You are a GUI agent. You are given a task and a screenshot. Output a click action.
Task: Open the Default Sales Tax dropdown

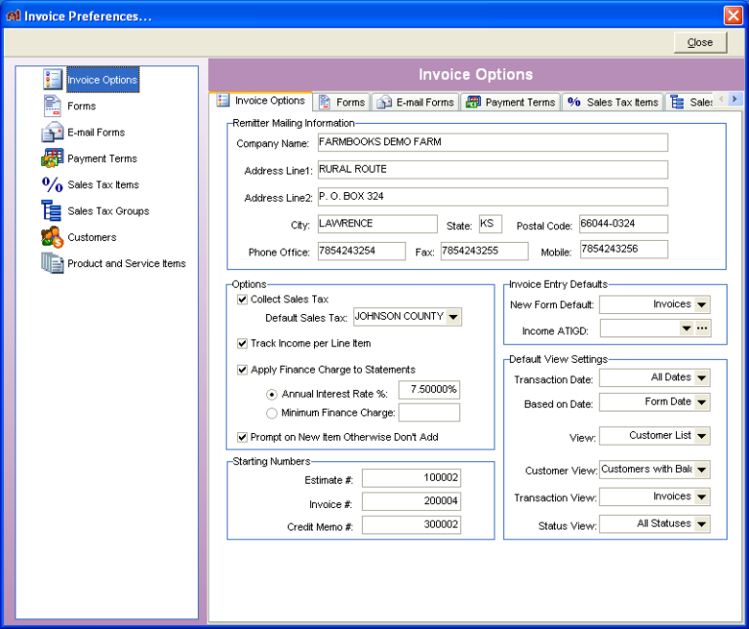pyautogui.click(x=453, y=317)
